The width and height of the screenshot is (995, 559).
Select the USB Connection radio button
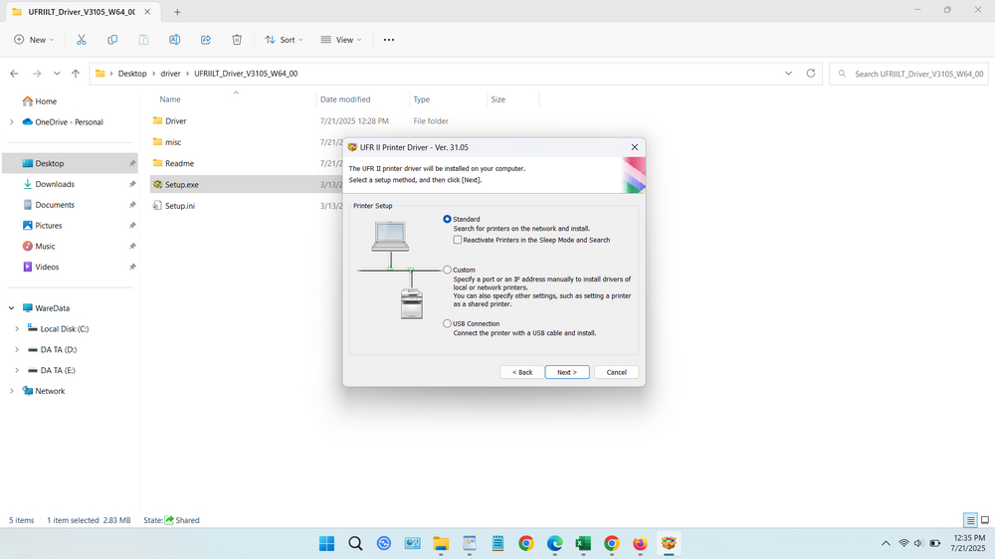[448, 323]
